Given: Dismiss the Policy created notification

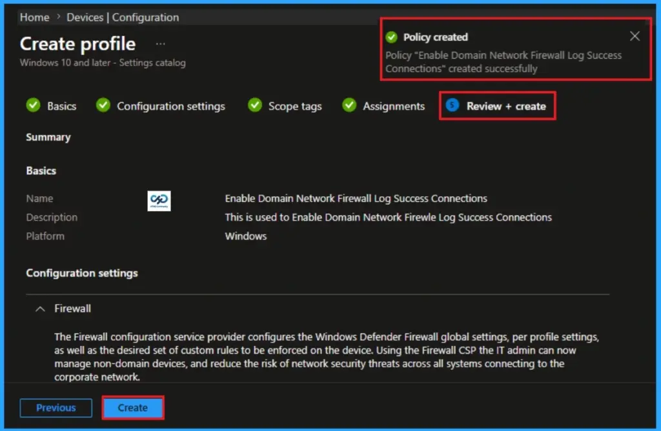Looking at the screenshot, I should [634, 36].
